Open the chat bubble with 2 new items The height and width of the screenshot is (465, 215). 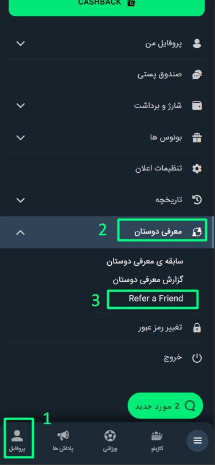(165, 406)
